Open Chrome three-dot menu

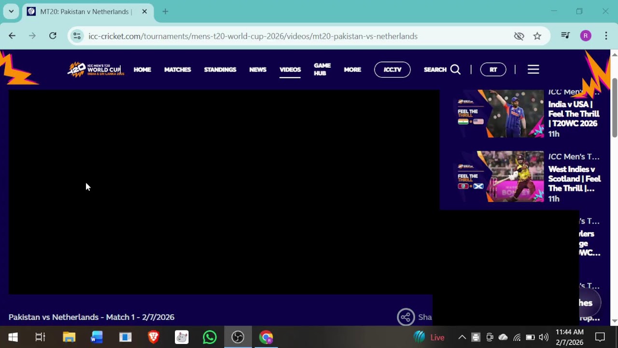(606, 36)
